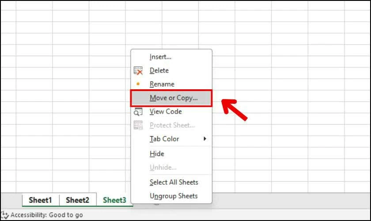Select the Move or Copy... menu entry
Viewport: 371px width, 221px height.
pos(173,98)
